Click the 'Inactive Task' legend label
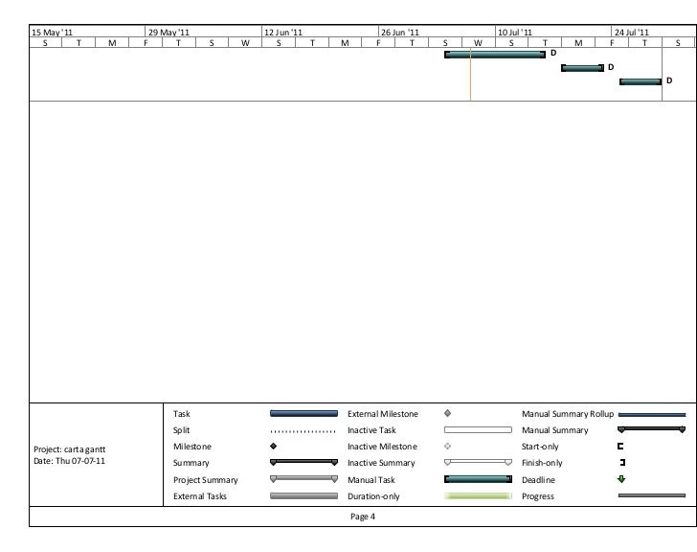Viewport: 697px width, 552px height. coord(371,430)
